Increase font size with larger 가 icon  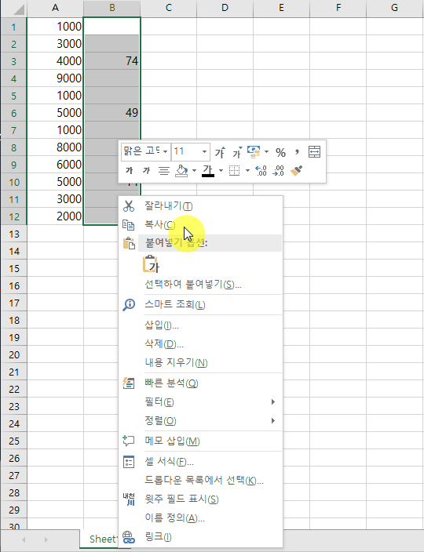[x=220, y=152]
